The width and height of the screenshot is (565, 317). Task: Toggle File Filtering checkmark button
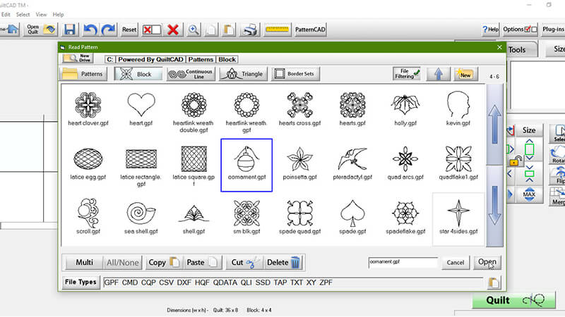point(407,73)
